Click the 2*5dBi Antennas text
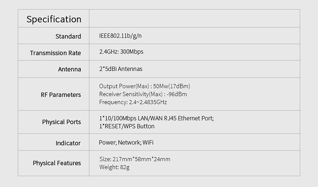The width and height of the screenshot is (318, 187). tap(121, 69)
